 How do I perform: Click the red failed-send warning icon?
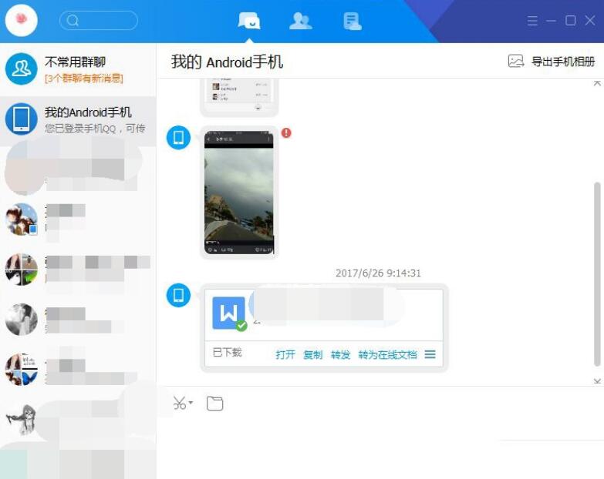click(x=286, y=133)
